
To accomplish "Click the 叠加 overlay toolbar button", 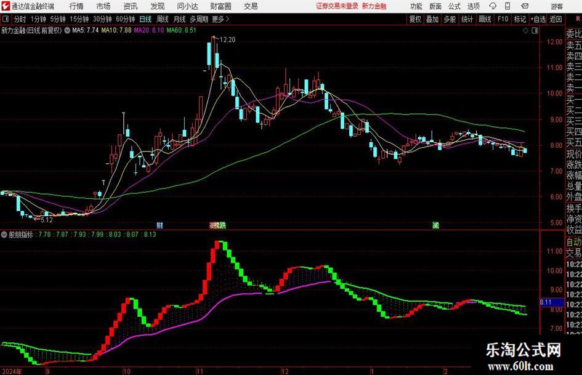I will pyautogui.click(x=432, y=19).
